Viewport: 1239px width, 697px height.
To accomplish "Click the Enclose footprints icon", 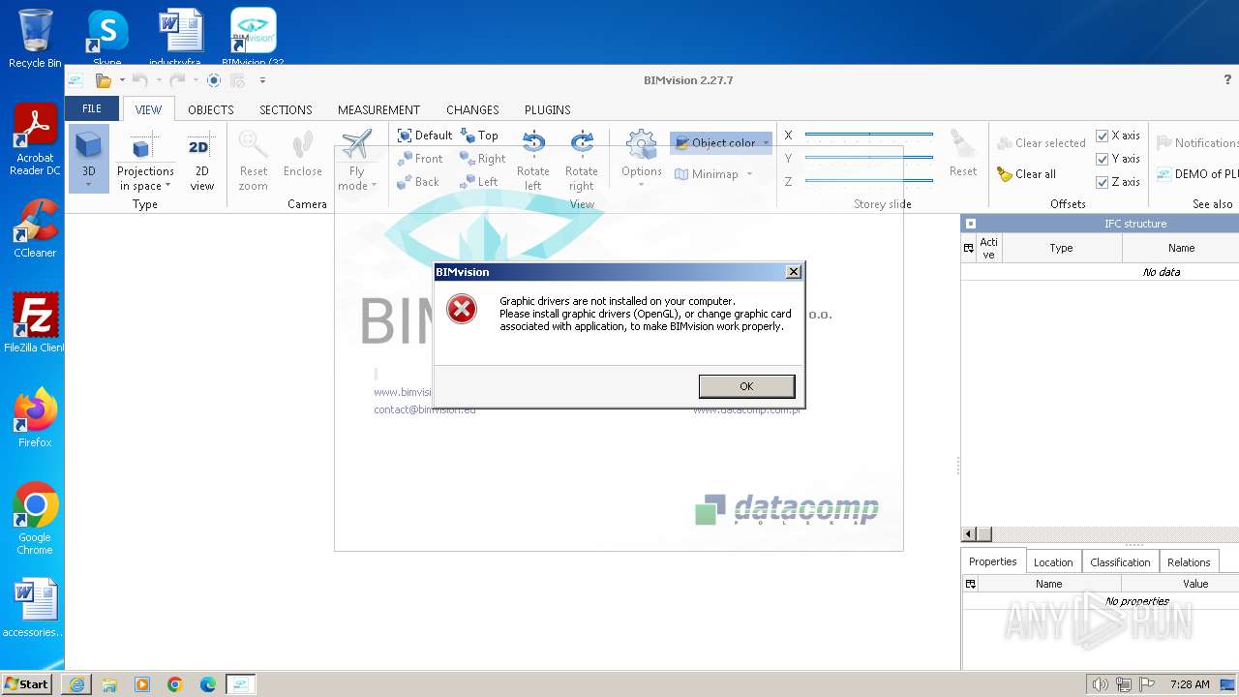I will point(302,146).
